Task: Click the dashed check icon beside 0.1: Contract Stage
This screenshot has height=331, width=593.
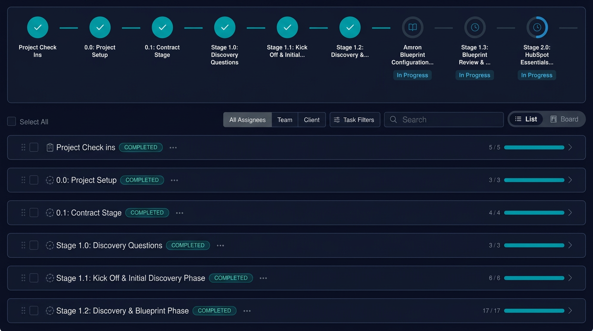Action: [50, 212]
